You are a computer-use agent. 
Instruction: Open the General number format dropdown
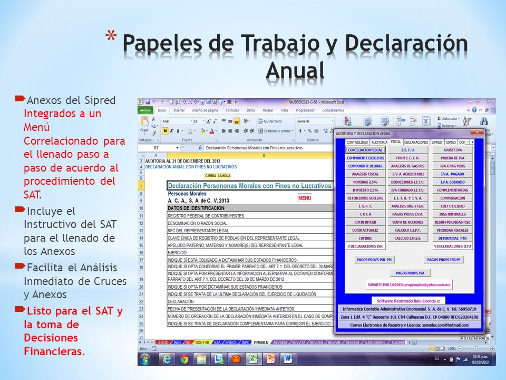(333, 121)
